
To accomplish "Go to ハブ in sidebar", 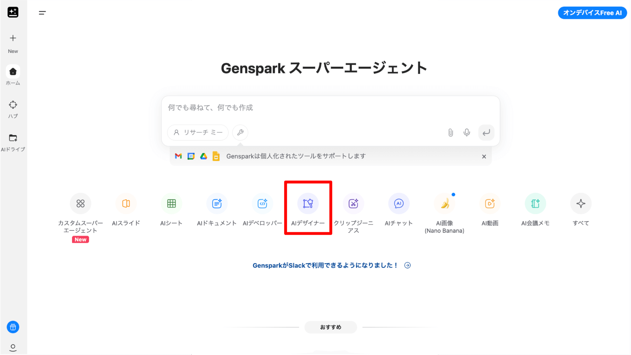I will click(13, 109).
